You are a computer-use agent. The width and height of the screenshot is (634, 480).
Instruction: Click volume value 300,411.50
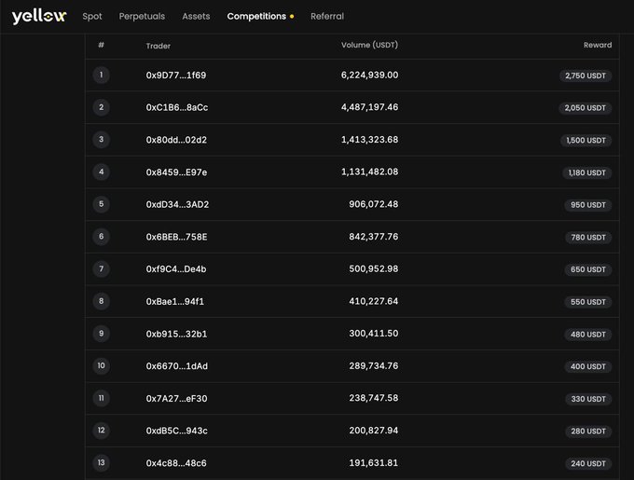pyautogui.click(x=374, y=334)
